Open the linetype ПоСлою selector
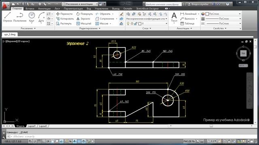Image resolution: width=259 pixels, height=145 pixels. pos(223,23)
